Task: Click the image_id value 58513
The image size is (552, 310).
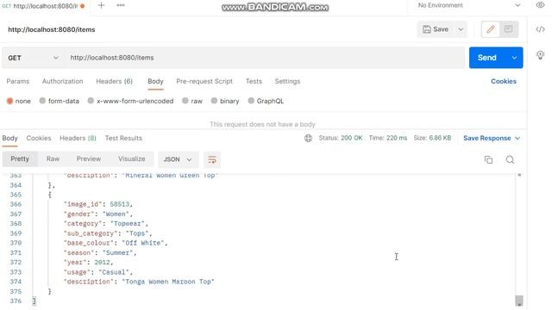Action: (119, 204)
